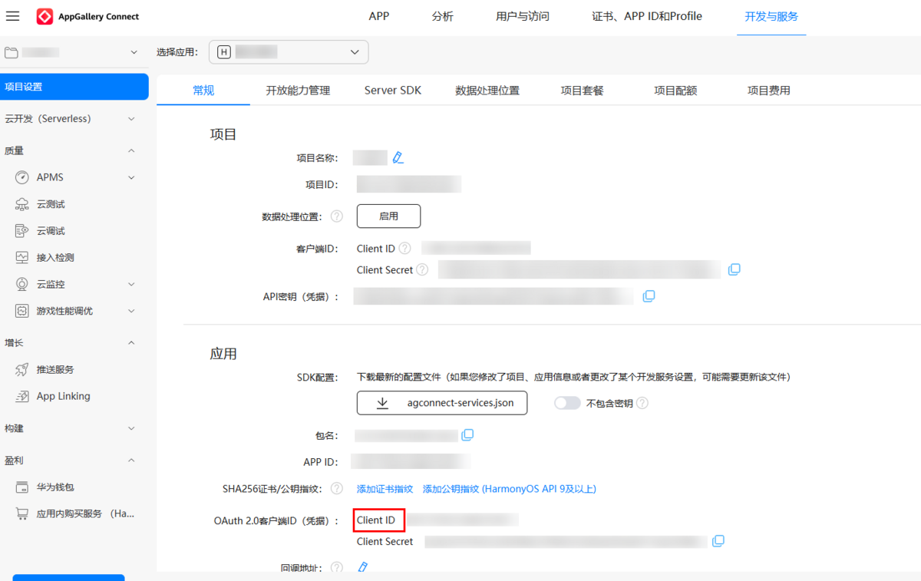Click the 启用 button for data location
921x581 pixels.
(x=388, y=216)
